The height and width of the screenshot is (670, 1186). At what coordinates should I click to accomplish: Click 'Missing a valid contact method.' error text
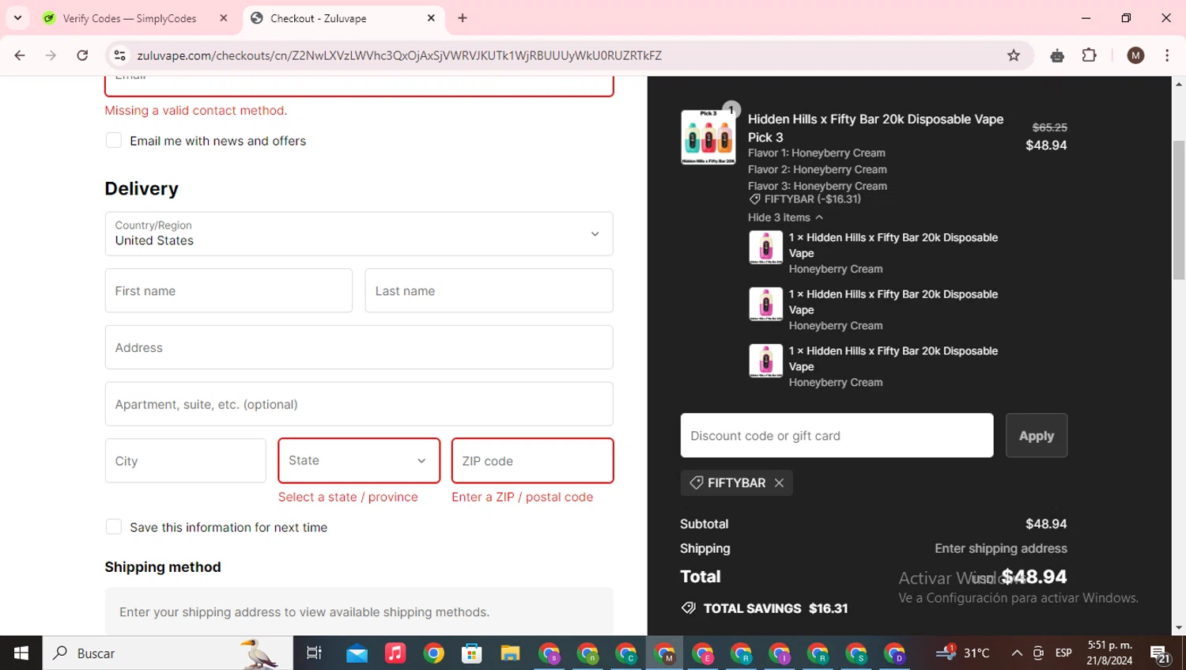196,111
